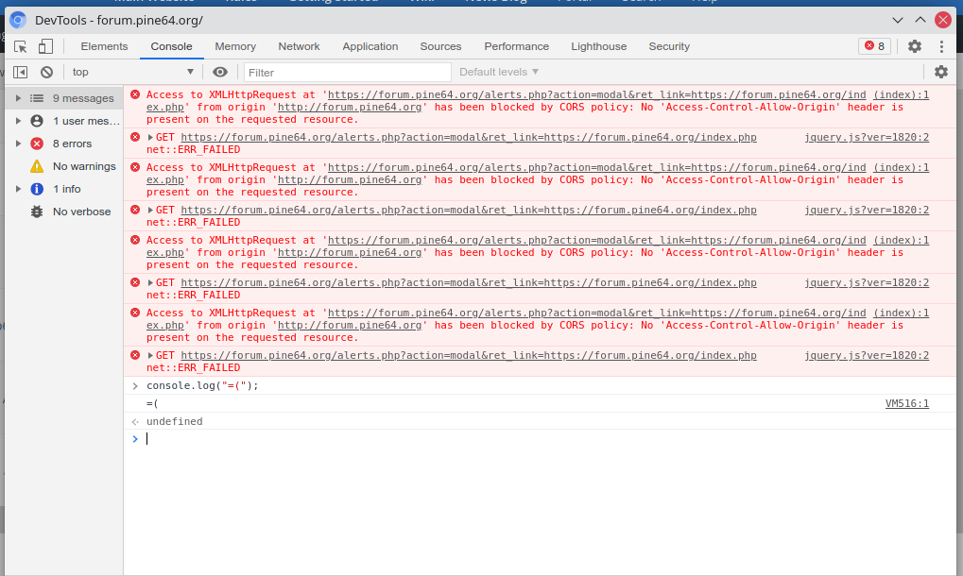Toggle the live expression eye icon
The image size is (963, 576).
tap(220, 72)
